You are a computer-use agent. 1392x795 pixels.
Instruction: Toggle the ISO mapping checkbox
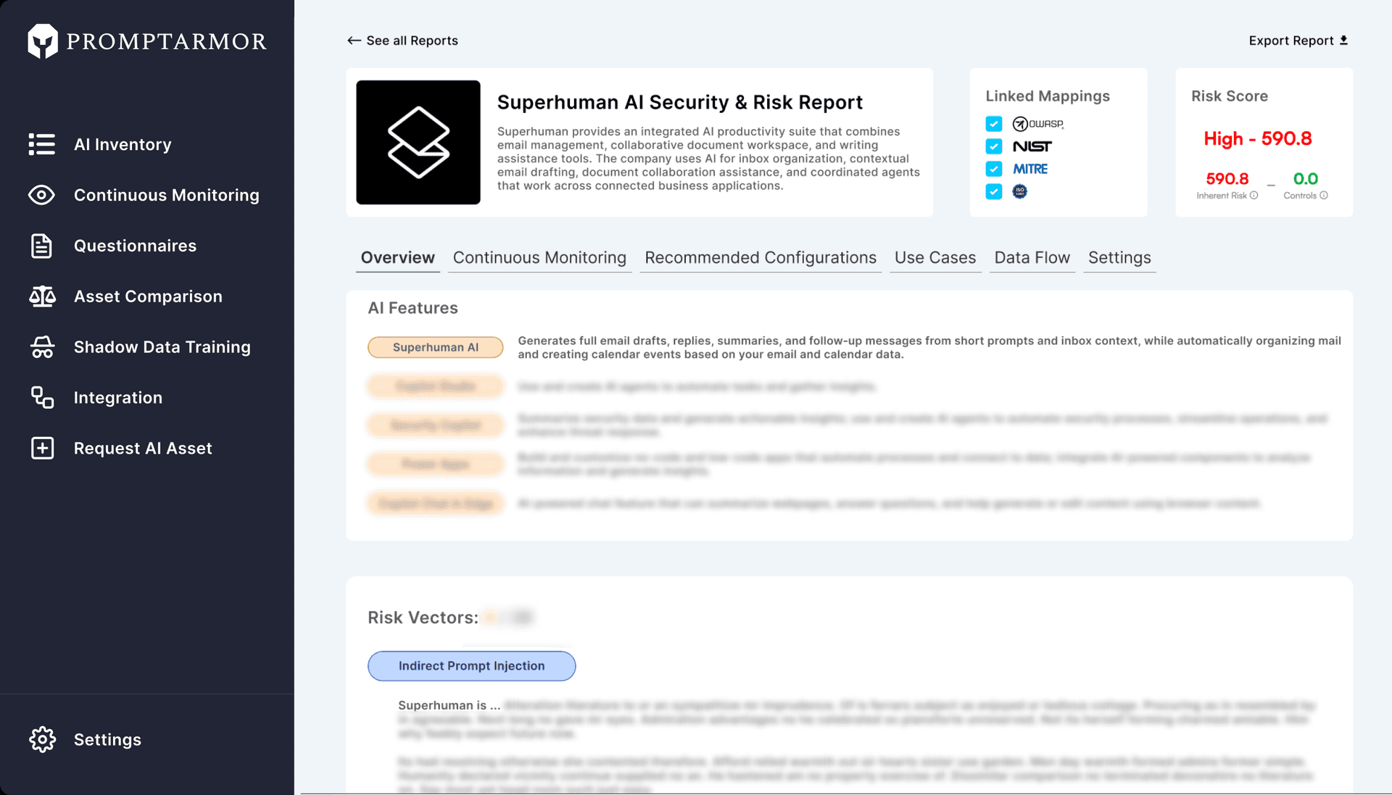point(994,191)
